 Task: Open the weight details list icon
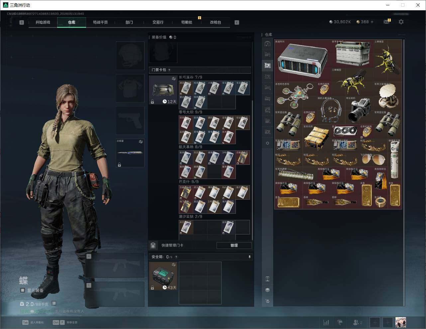coord(54,303)
